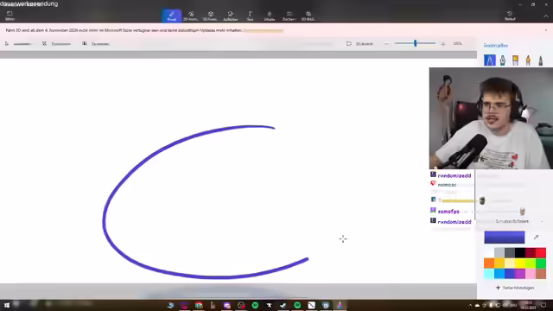The width and height of the screenshot is (553, 311).
Task: Collapse the ribbon with the top-right chevron
Action: [x=545, y=16]
